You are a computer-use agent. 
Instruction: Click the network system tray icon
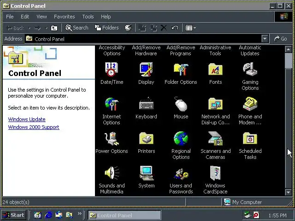pyautogui.click(x=248, y=215)
